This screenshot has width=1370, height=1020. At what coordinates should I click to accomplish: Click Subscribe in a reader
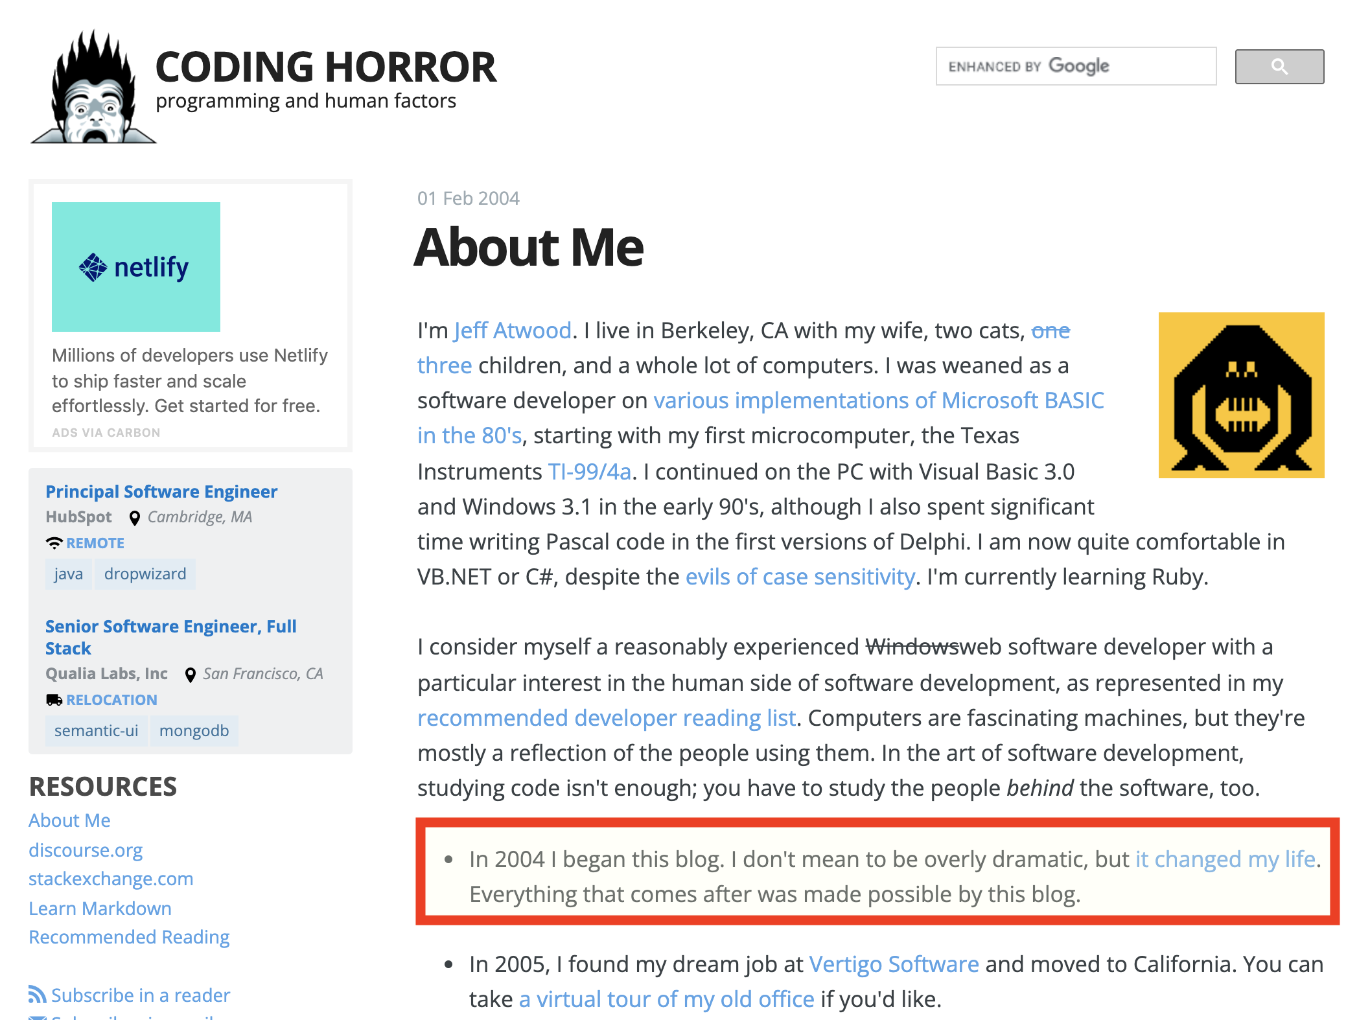point(141,995)
